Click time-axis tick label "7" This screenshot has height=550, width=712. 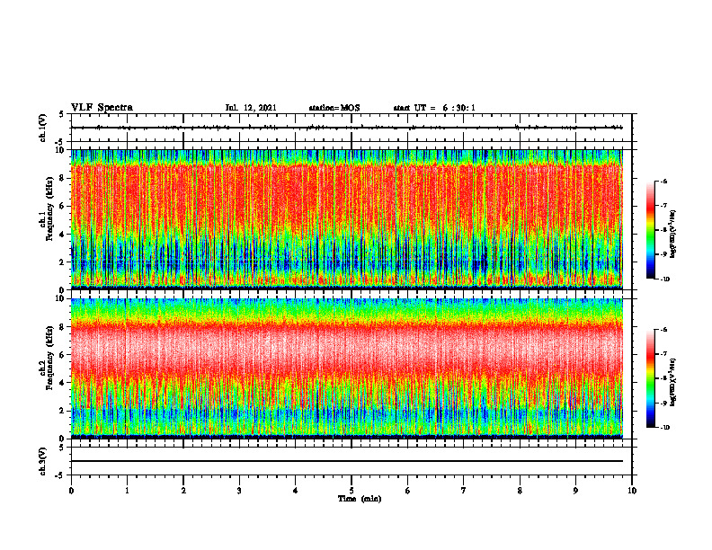pos(464,491)
